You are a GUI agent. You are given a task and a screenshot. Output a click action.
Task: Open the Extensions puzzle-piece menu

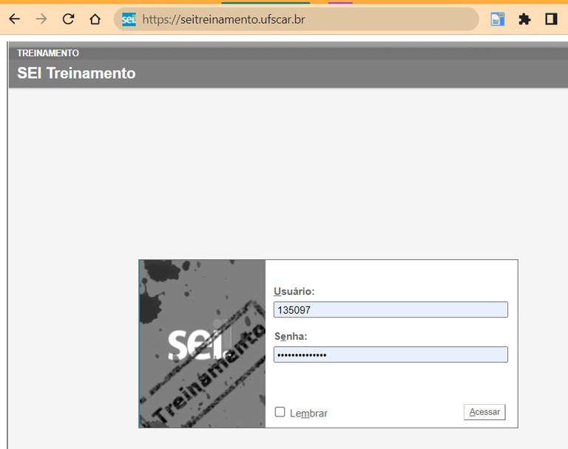point(524,19)
